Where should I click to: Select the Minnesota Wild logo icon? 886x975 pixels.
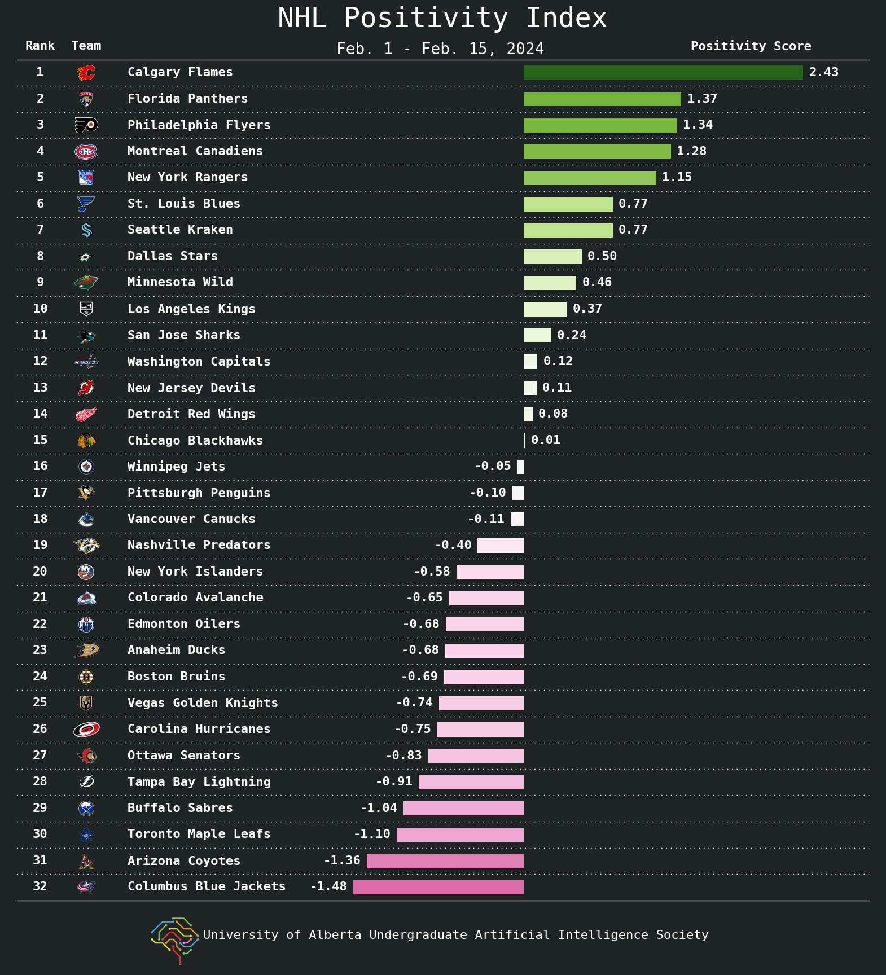(86, 282)
